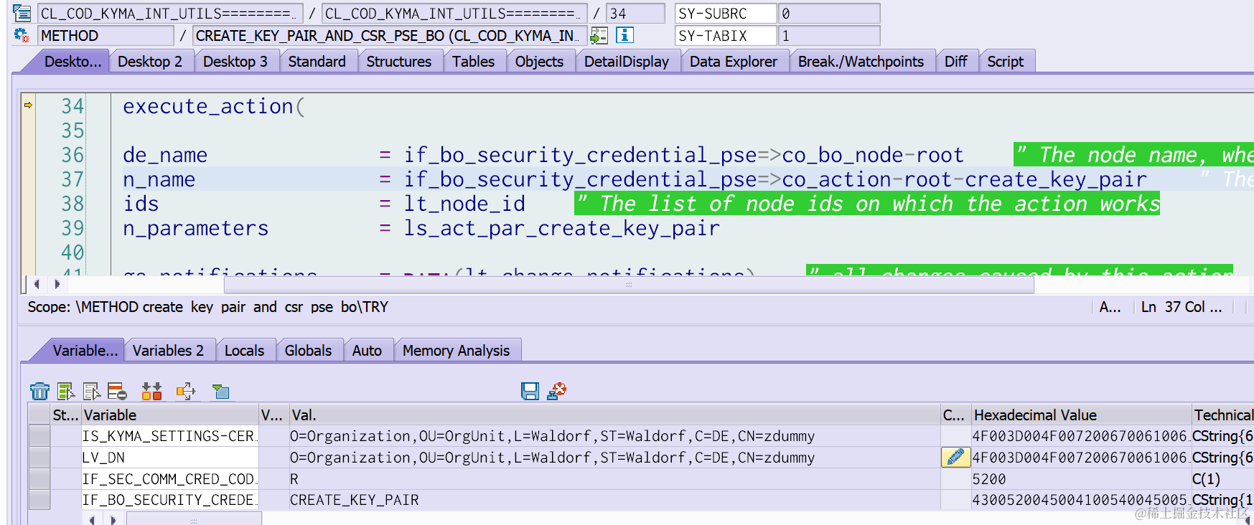
Task: Click code line 34 execute_action(
Action: tap(214, 106)
